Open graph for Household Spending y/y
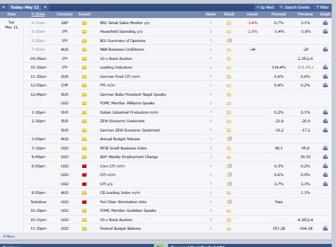 tap(325, 31)
